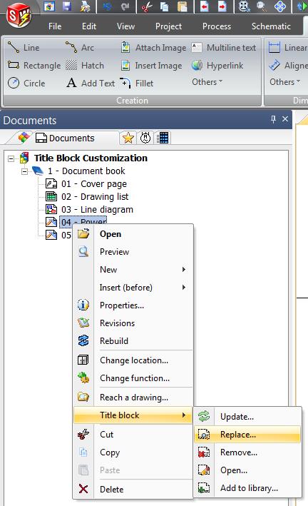This screenshot has height=506, width=308.
Task: Expand the Others dropdown in Creation group
Action: [x=207, y=82]
